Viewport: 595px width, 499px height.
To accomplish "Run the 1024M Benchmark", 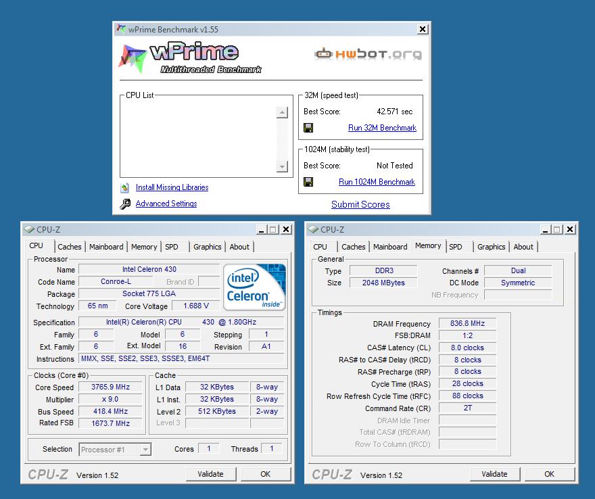I will [x=377, y=182].
